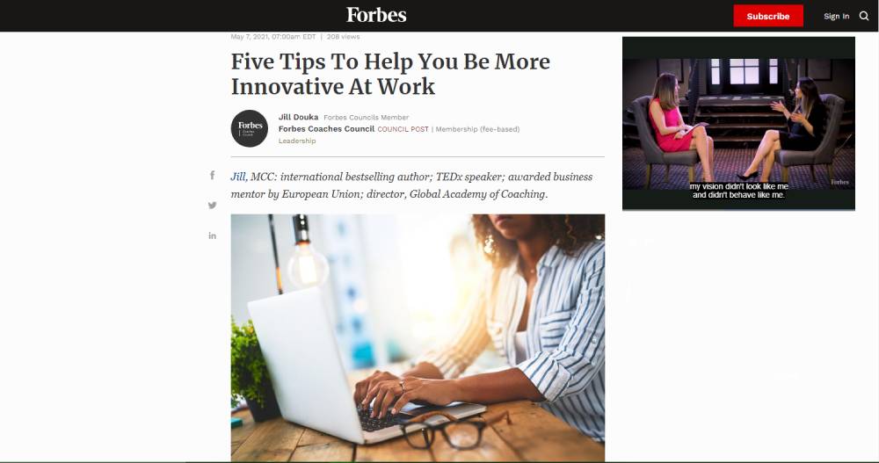This screenshot has width=879, height=463.
Task: Share article via Facebook icon
Action: pos(213,176)
